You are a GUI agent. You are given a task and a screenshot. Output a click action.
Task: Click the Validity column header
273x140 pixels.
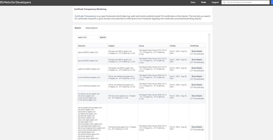(173, 46)
